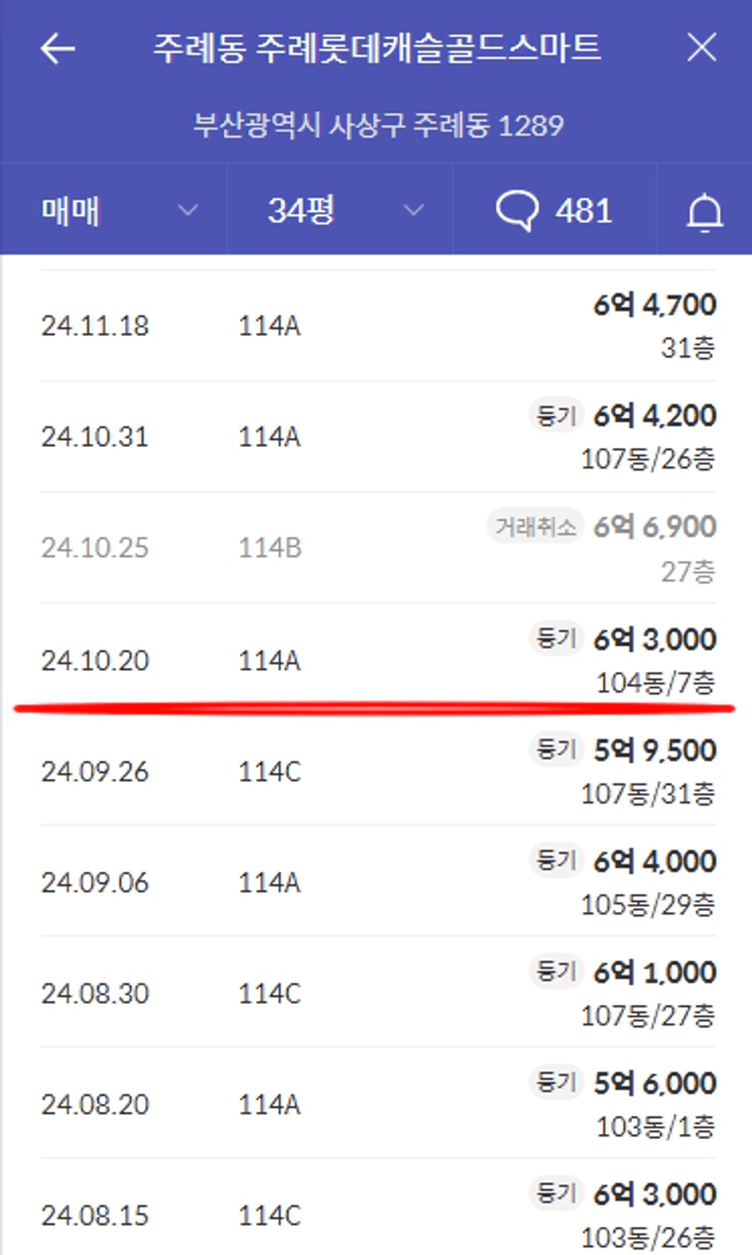Open the 24.09.26 114C transaction at 5억 9,500
Viewport: 752px width, 1255px height.
378,771
